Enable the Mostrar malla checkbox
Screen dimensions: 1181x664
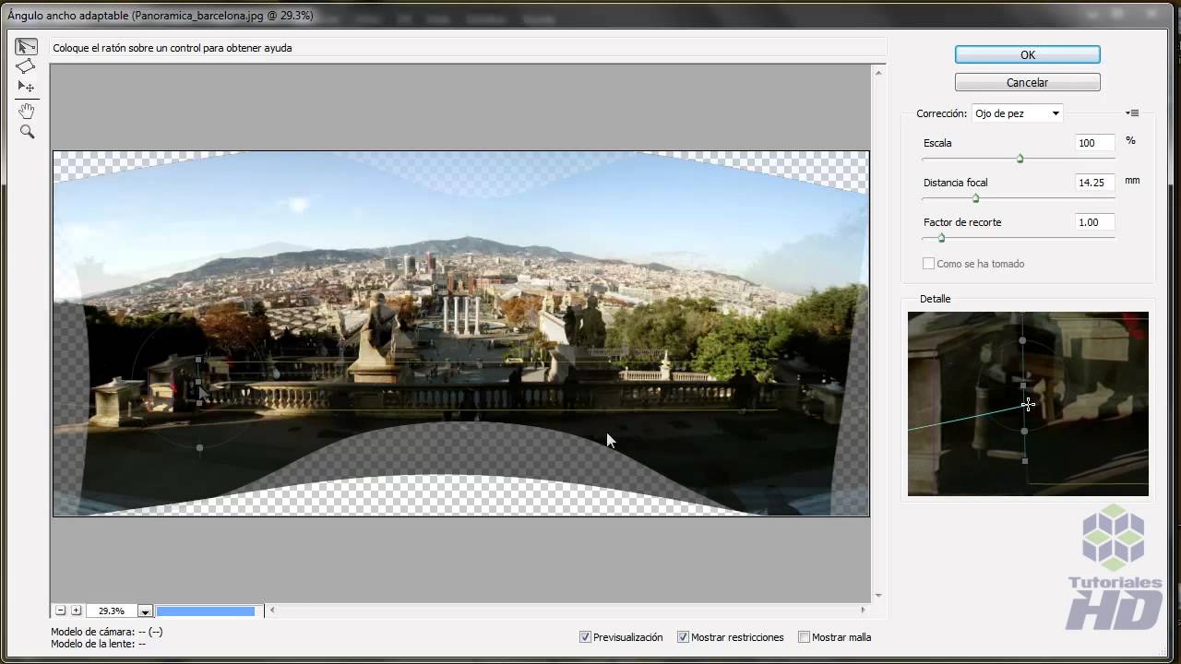804,637
